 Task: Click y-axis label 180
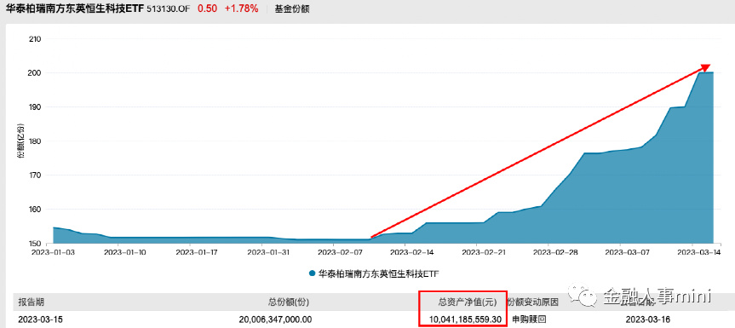(35, 141)
